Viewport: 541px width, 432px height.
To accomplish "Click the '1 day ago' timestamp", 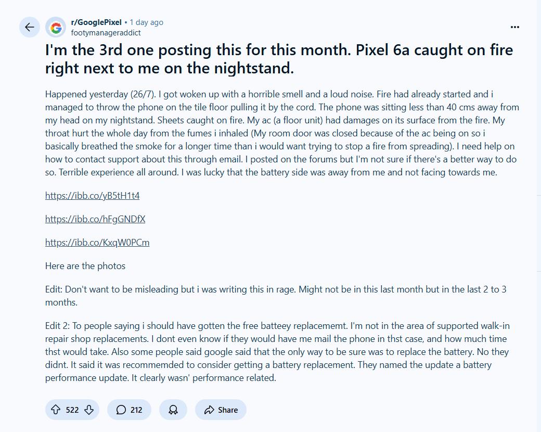I will click(146, 22).
